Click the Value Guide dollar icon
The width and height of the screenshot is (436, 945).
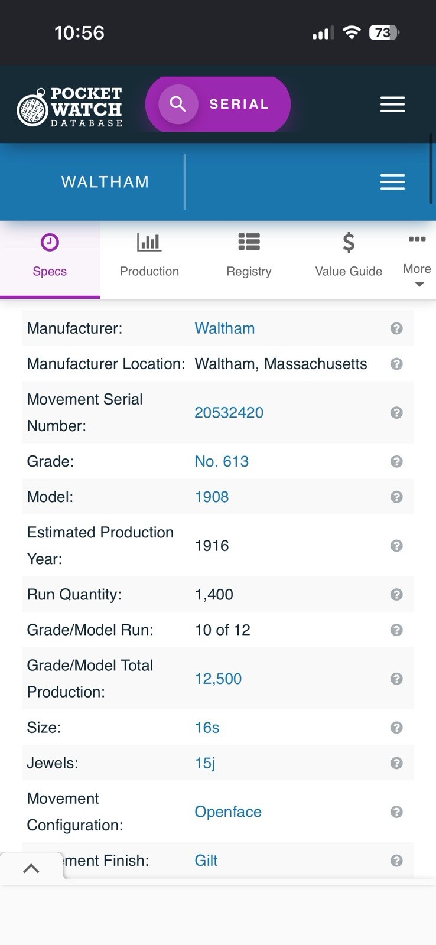(349, 242)
